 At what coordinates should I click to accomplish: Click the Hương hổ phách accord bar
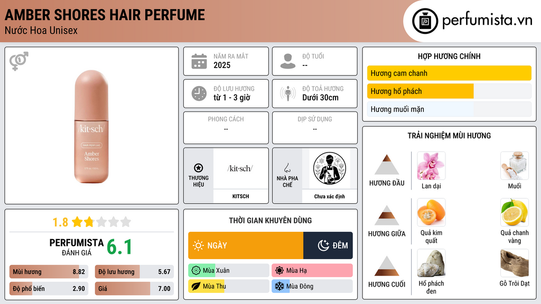coord(449,91)
